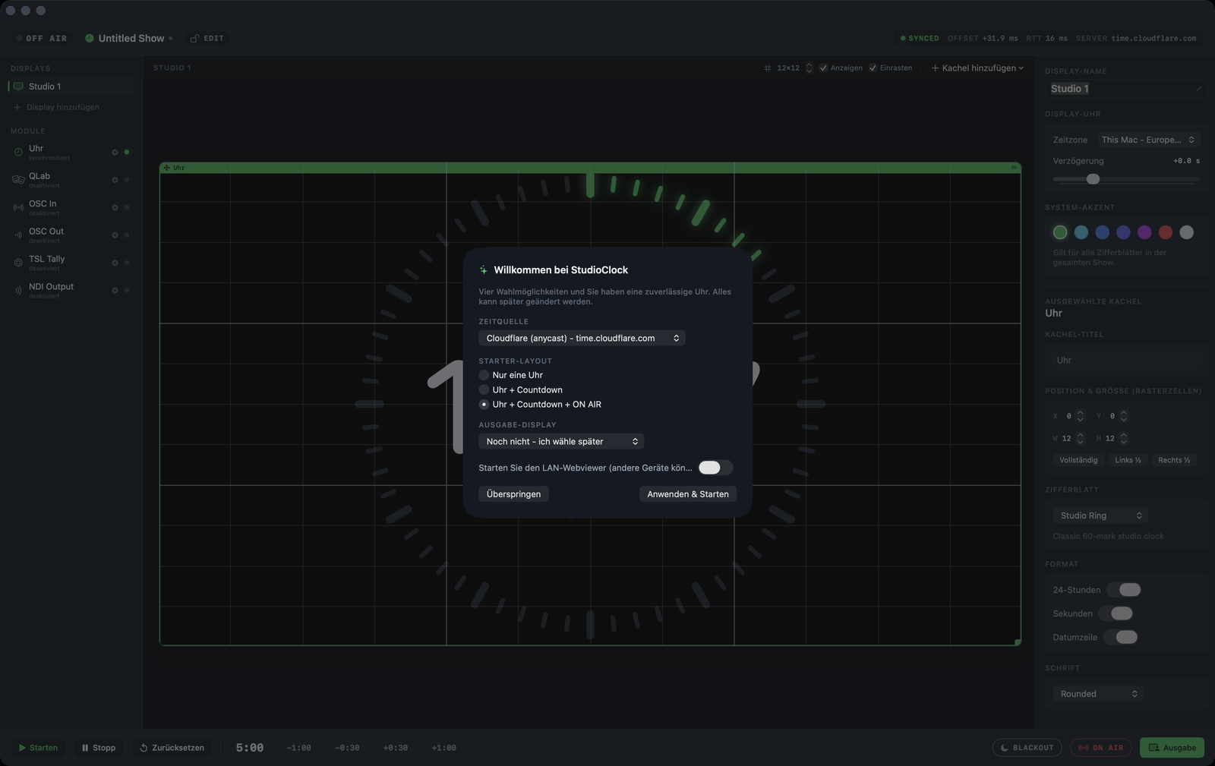Click the green Ausgabe button
This screenshot has height=766, width=1215.
click(x=1172, y=748)
